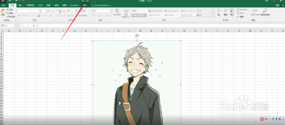Image resolution: width=285 pixels, height=125 pixels.
Task: Toggle align text left
Action: click(57, 16)
